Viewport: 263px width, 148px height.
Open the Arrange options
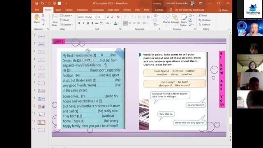coord(175,20)
